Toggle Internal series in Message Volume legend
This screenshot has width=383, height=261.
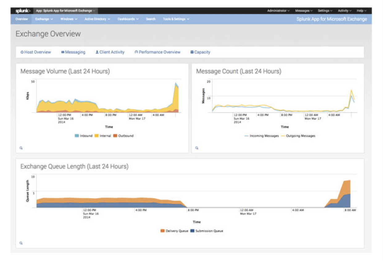pos(102,136)
